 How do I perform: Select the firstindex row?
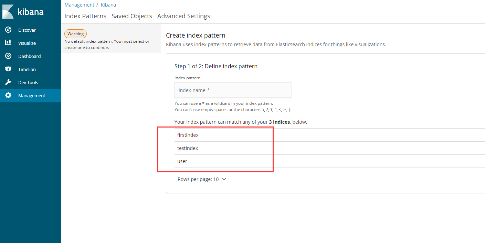point(329,135)
